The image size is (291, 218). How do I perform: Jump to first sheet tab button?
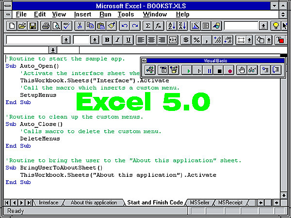coord(7,202)
